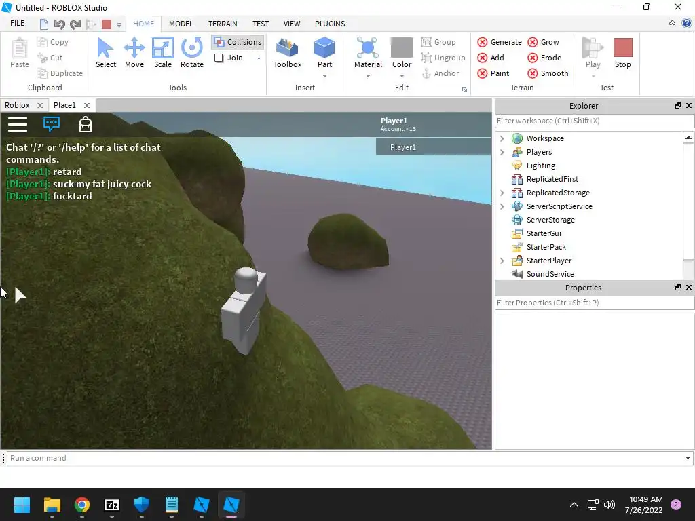This screenshot has height=521, width=695.
Task: Close the Place1 document tab
Action: click(87, 105)
